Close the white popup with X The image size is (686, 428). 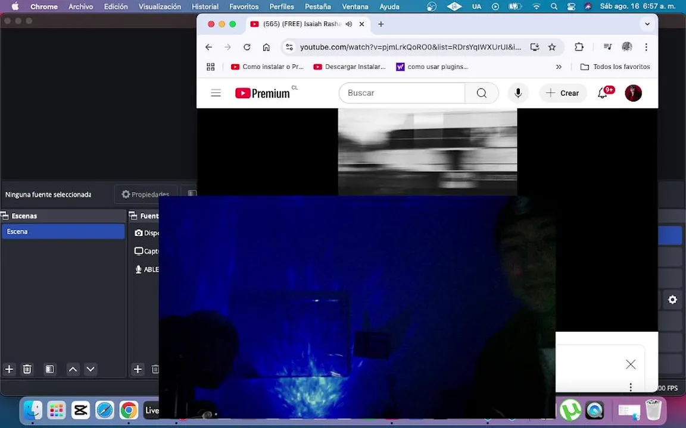click(x=631, y=364)
